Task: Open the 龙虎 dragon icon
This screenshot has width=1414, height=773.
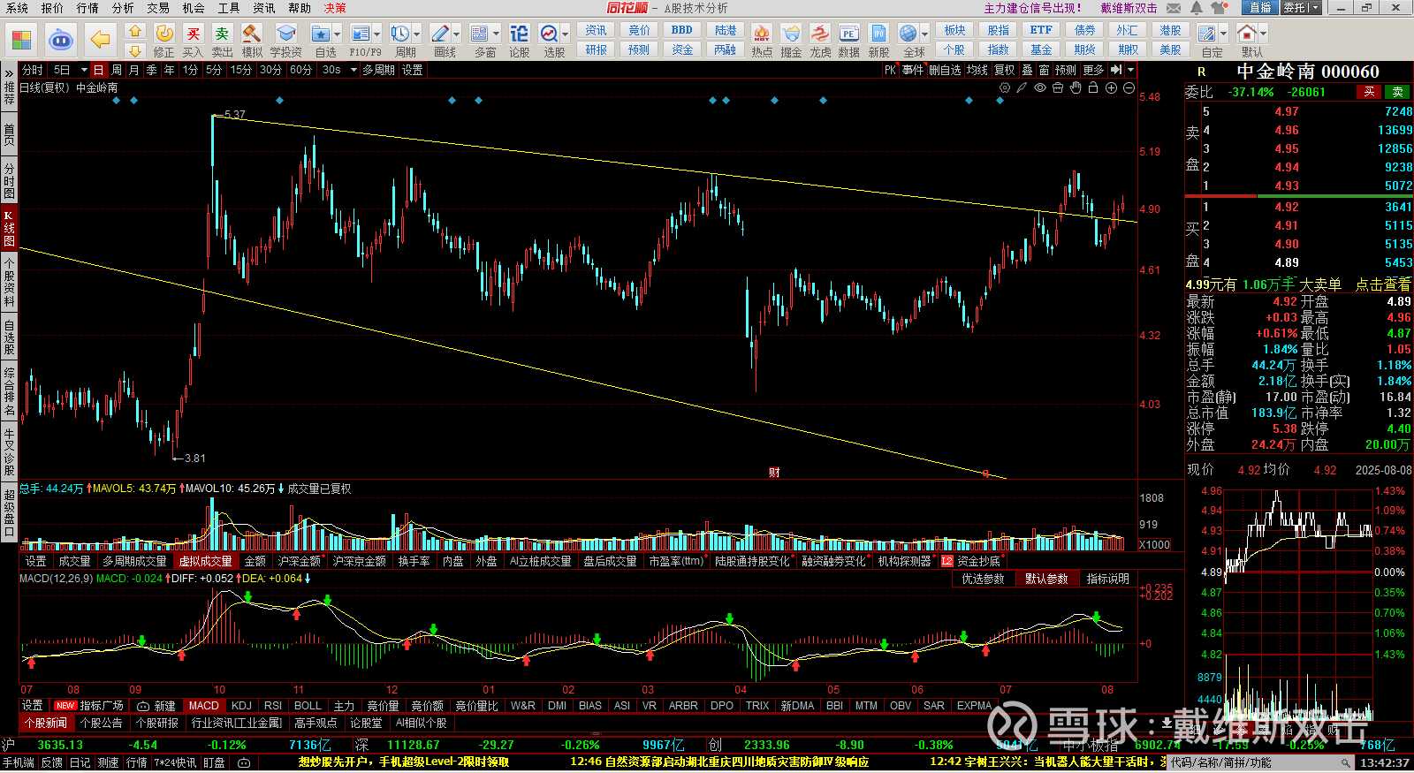Action: point(820,41)
